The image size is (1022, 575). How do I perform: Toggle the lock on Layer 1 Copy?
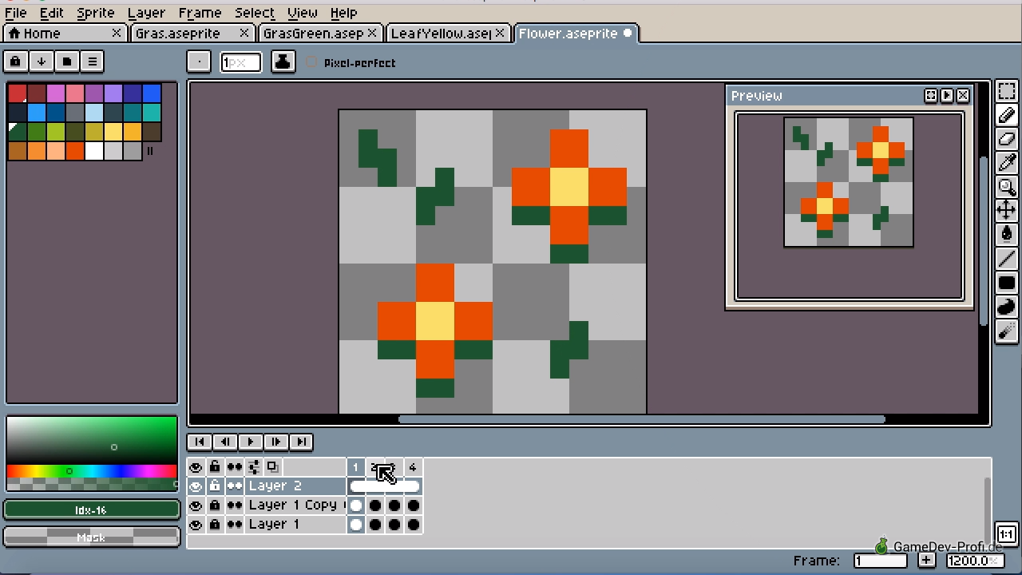click(x=215, y=505)
